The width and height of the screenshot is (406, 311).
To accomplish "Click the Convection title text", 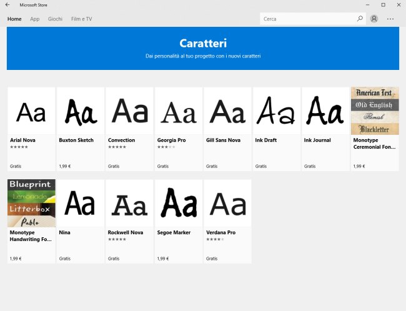I will pos(121,140).
